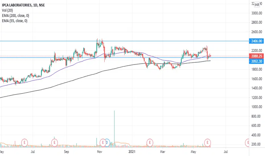Click the 400.00 price axis label
265x156 pixels.
(x=256, y=135)
